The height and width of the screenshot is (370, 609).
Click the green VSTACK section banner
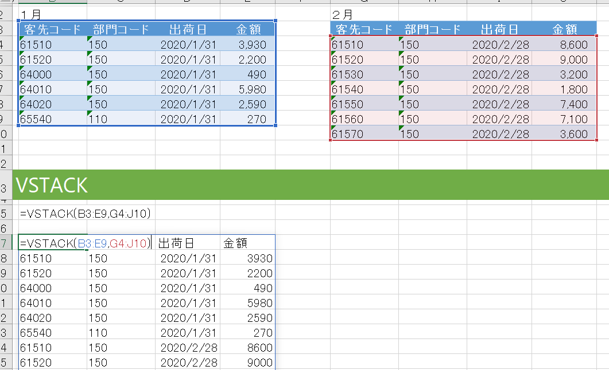pos(304,184)
